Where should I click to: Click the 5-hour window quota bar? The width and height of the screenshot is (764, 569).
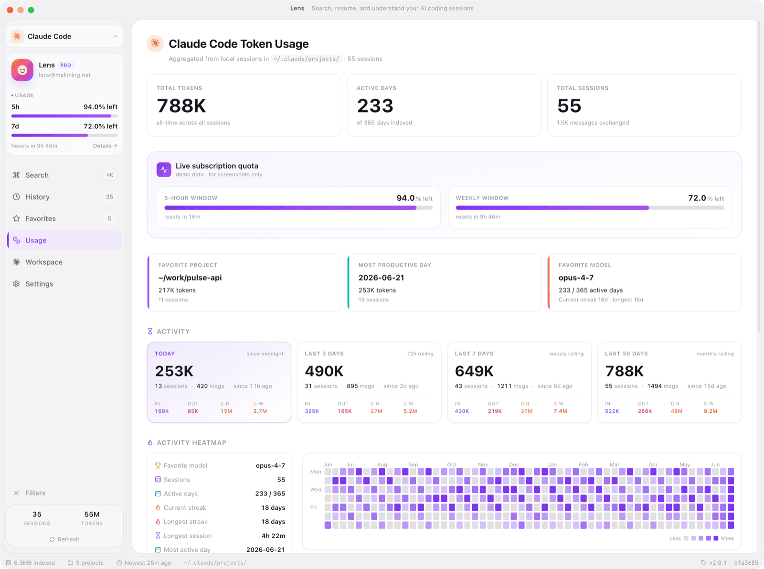click(x=298, y=208)
